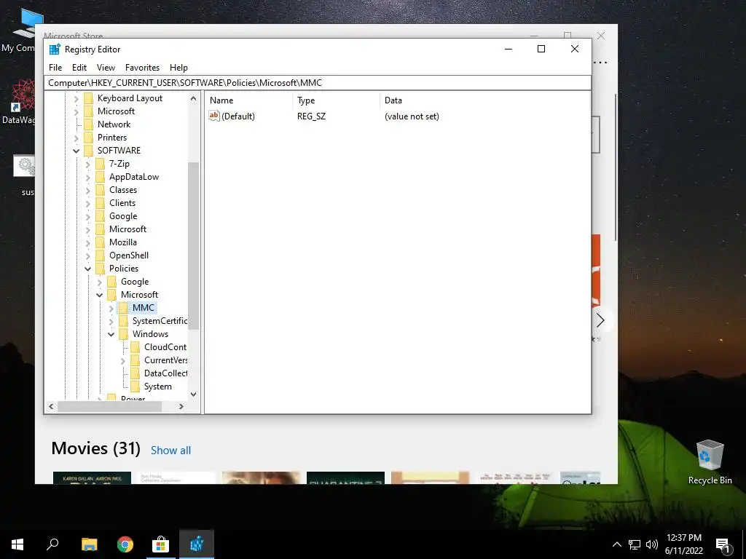The width and height of the screenshot is (746, 559).
Task: Click the (value not set) data cell
Action: coord(412,116)
